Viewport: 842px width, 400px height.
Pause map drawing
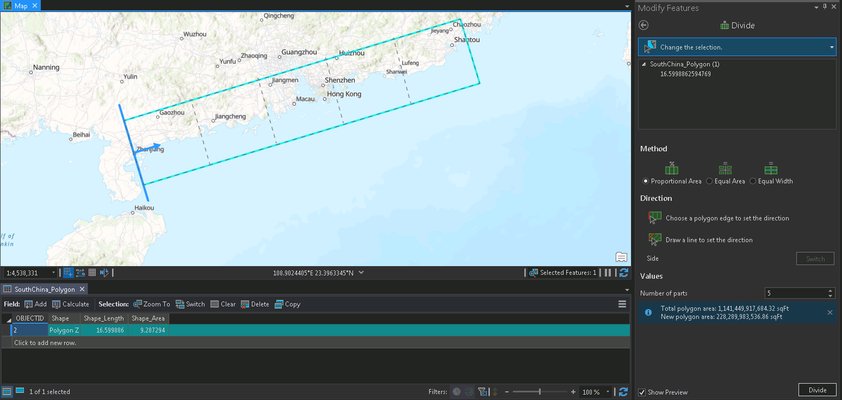pyautogui.click(x=608, y=273)
